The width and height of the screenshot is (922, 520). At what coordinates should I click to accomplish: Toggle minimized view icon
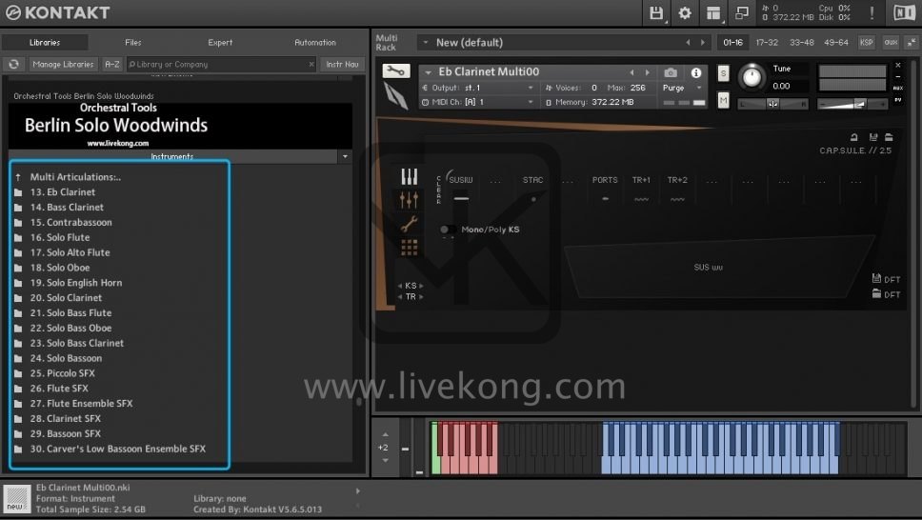742,12
